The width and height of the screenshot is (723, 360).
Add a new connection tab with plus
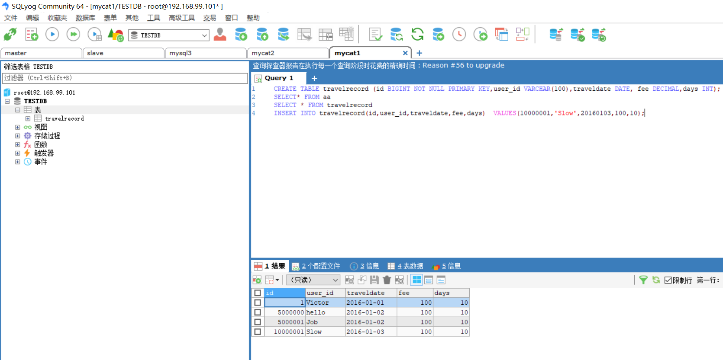pyautogui.click(x=419, y=53)
